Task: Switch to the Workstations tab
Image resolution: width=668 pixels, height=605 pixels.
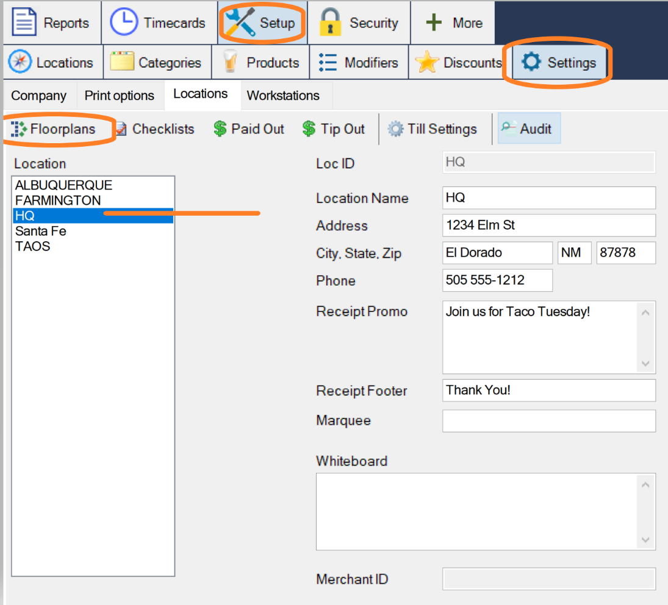Action: (x=283, y=95)
